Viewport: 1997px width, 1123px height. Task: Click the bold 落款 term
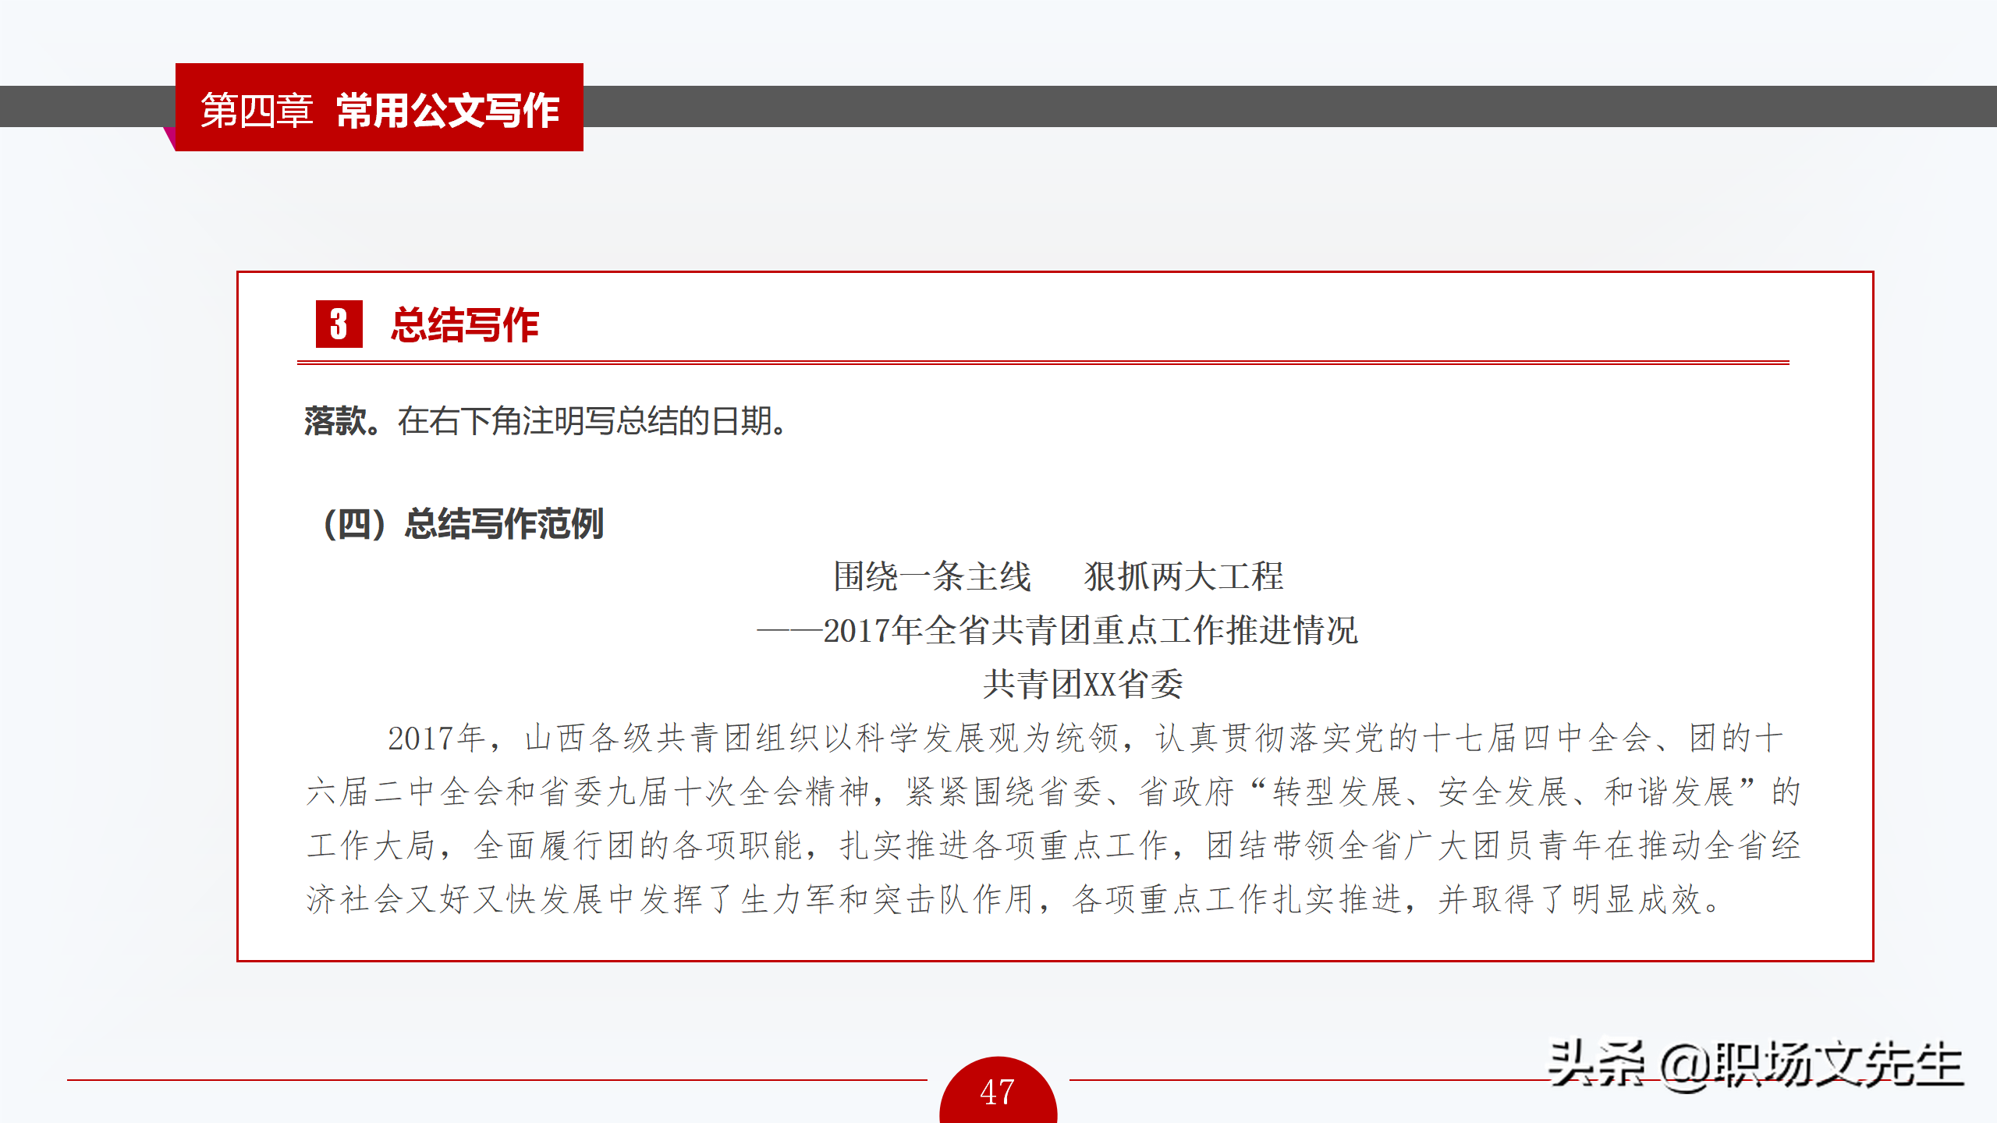[x=336, y=421]
